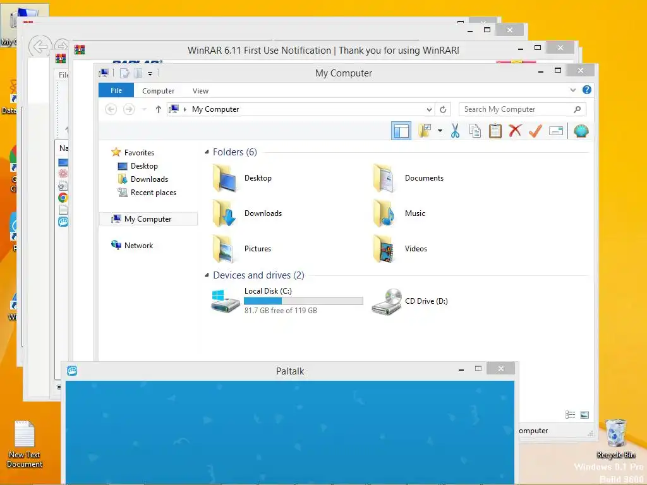Screen dimensions: 647x485
Task: Click the Classic Shell seashell settings icon
Action: pyautogui.click(x=581, y=131)
